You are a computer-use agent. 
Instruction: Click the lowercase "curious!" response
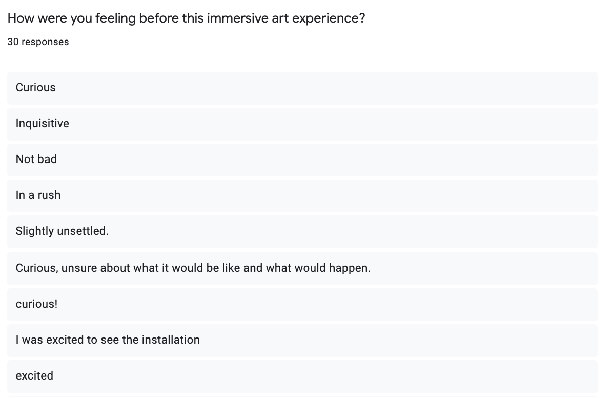tap(36, 304)
